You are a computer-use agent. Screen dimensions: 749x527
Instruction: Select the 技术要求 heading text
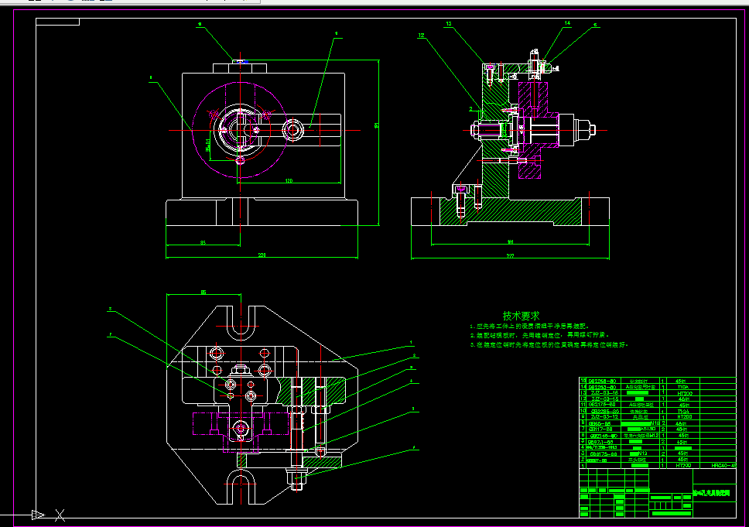pos(521,316)
